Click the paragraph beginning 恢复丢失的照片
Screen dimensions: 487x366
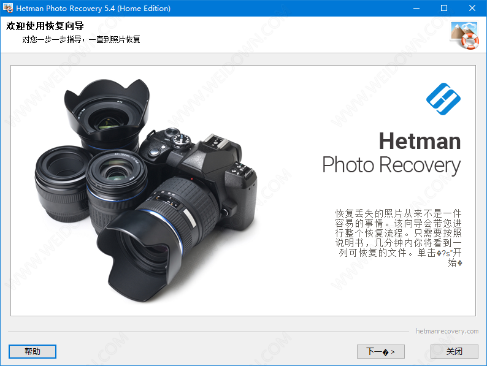(398, 238)
